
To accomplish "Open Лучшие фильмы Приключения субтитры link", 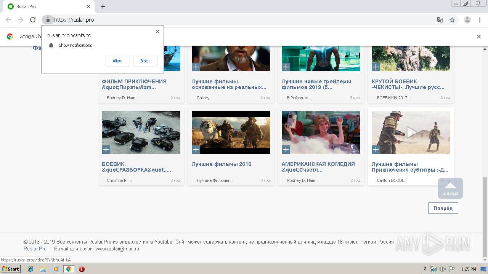I will click(x=410, y=167).
